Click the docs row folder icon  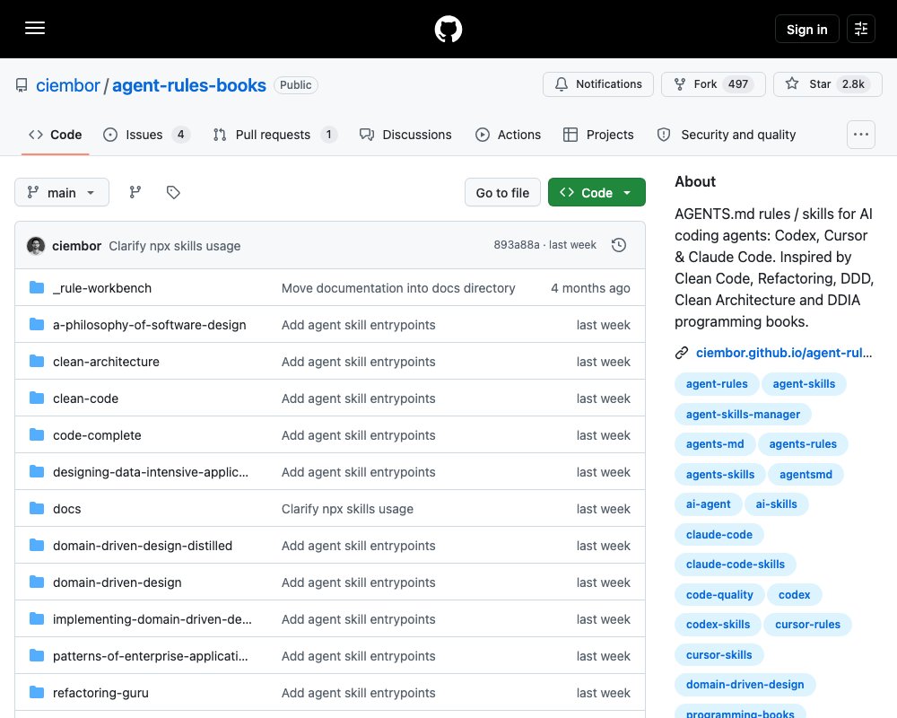(x=37, y=509)
